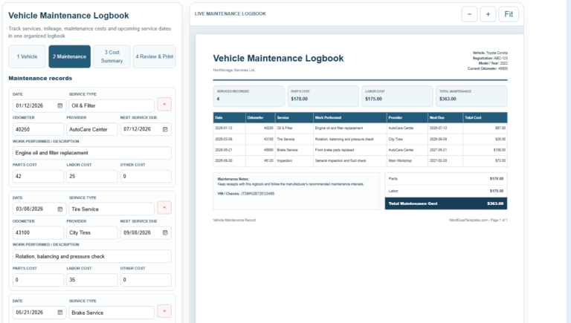This screenshot has height=323, width=571.
Task: Edit the labor cost field showing 35
Action: click(92, 280)
